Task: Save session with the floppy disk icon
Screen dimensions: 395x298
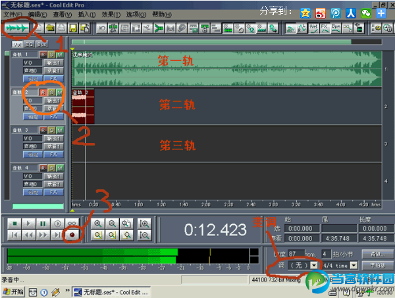Action: [73, 28]
